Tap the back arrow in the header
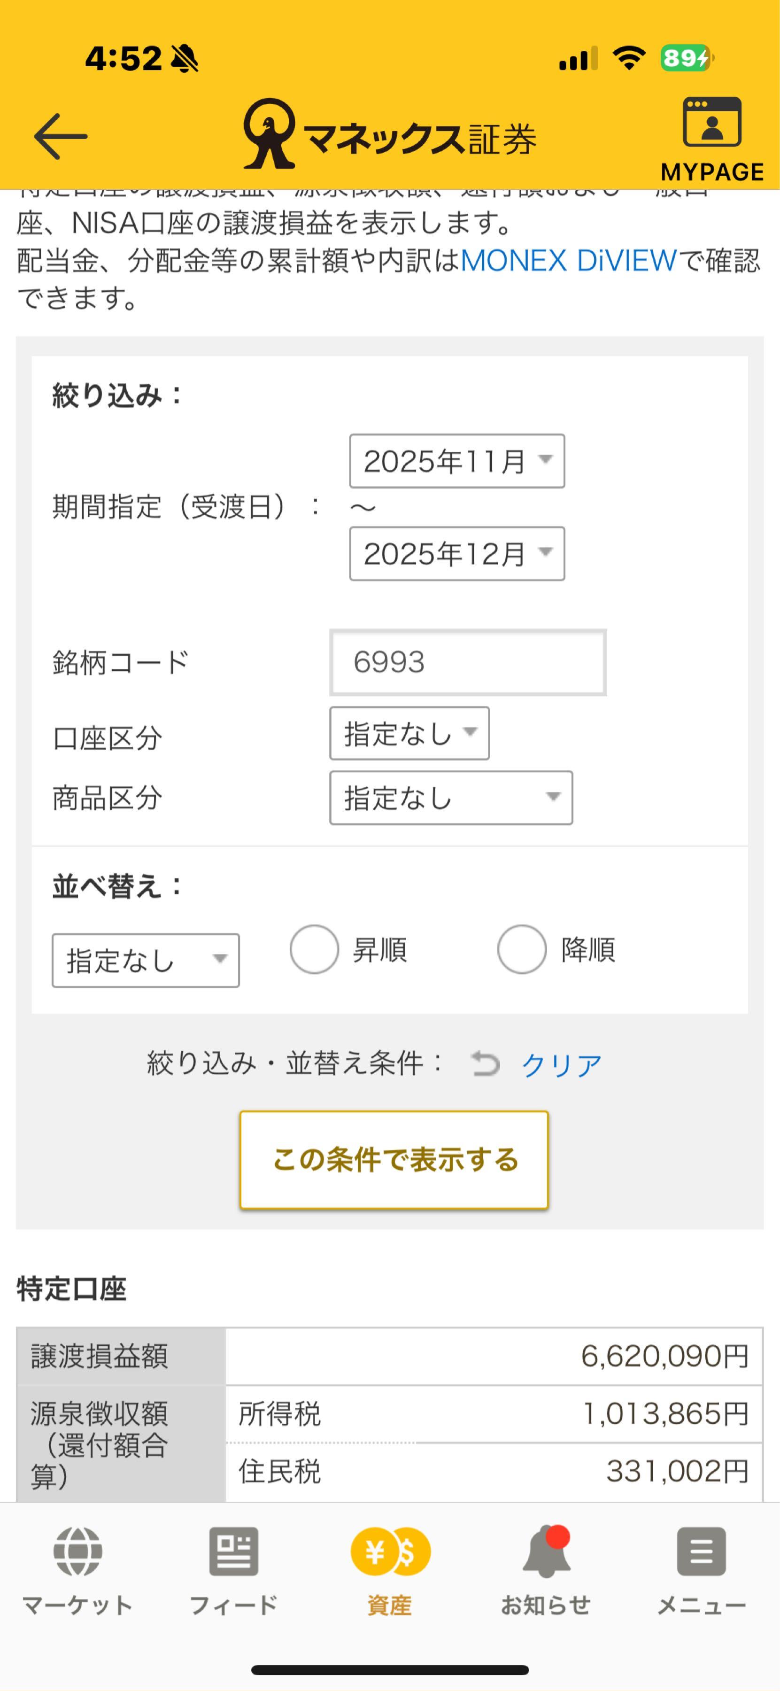 (62, 136)
